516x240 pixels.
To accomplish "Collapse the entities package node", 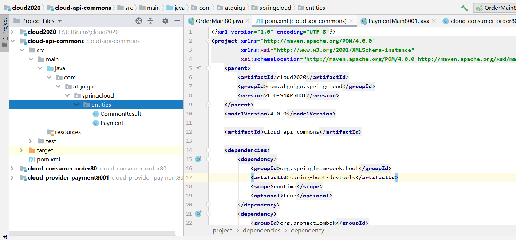I will click(76, 105).
